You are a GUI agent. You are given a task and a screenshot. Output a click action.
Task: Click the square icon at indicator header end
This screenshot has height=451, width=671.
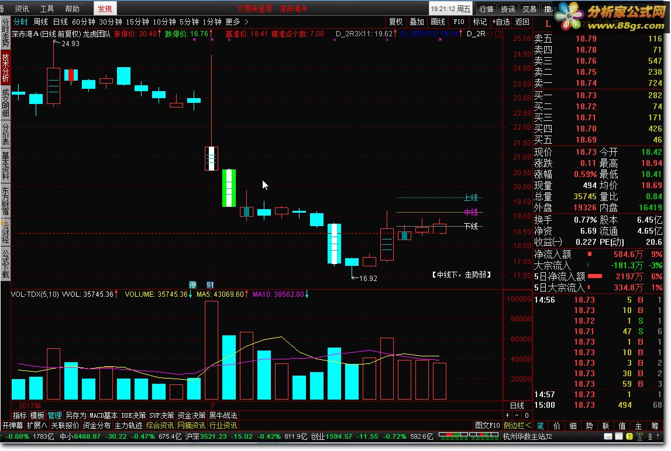click(498, 34)
